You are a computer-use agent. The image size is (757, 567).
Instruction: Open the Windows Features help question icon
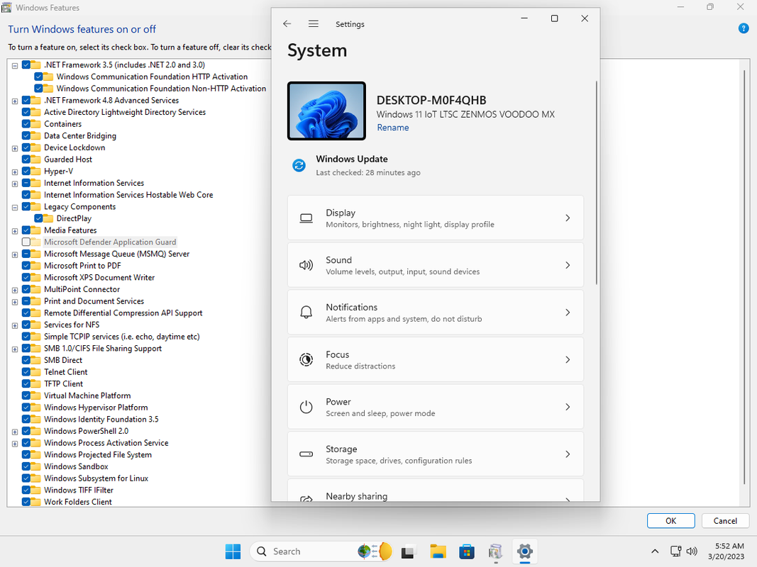(744, 28)
